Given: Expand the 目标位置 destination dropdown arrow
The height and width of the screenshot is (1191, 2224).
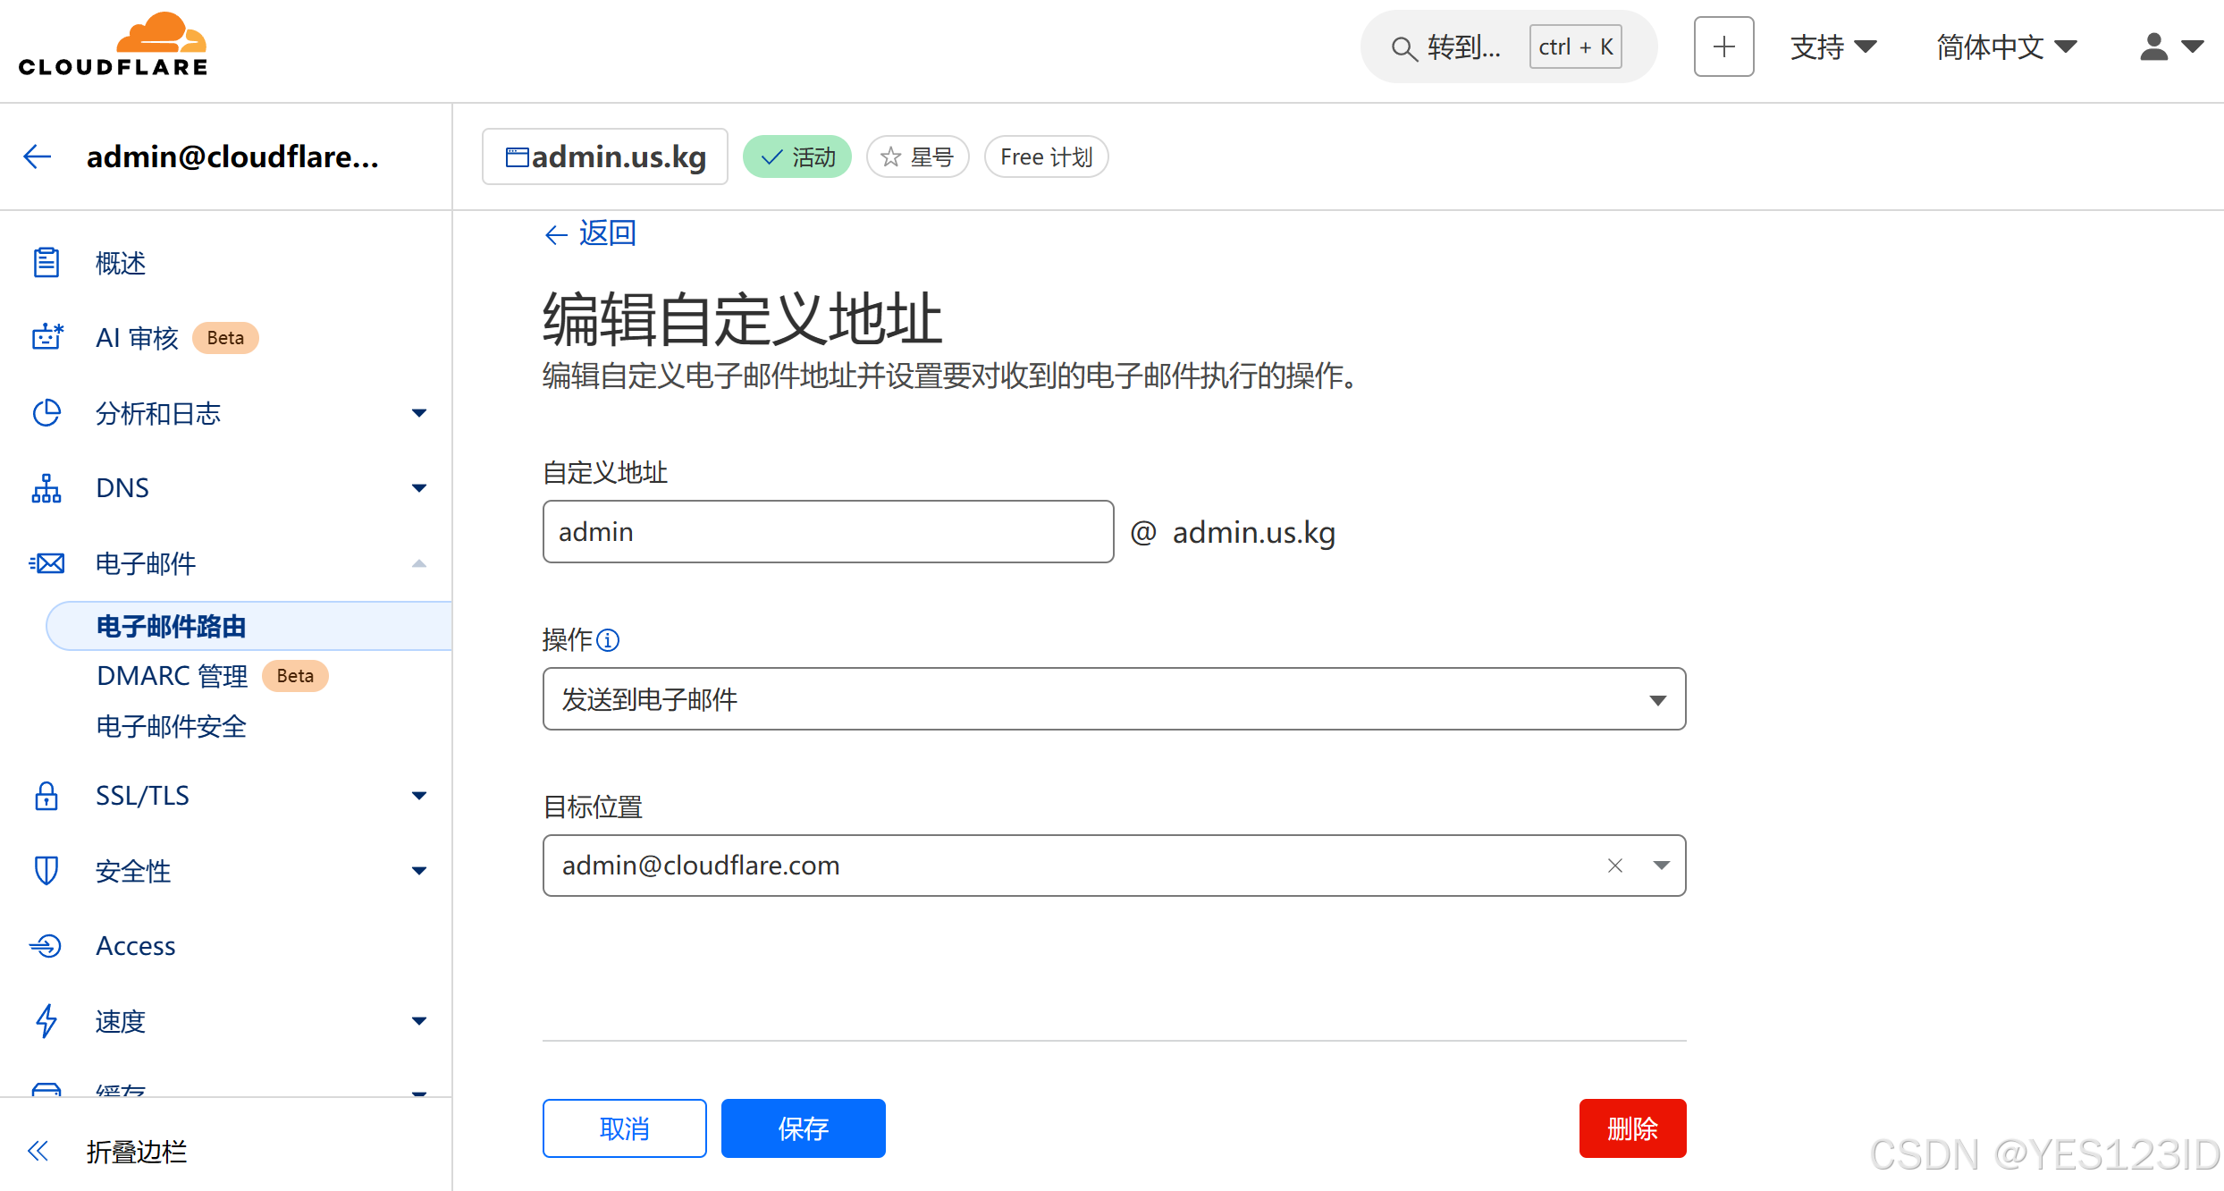Looking at the screenshot, I should pyautogui.click(x=1661, y=866).
